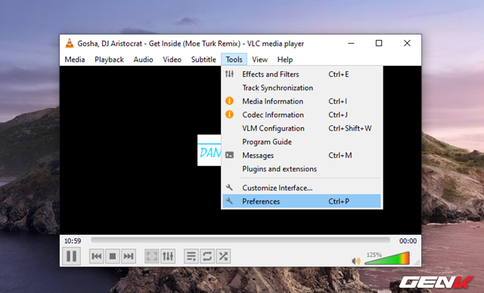Select Customize Interface...
The image size is (484, 293).
pyautogui.click(x=302, y=188)
